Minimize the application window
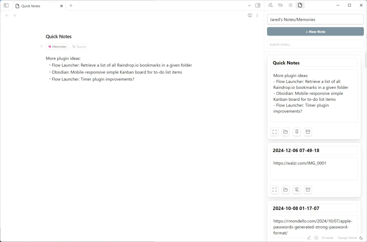 338,5
